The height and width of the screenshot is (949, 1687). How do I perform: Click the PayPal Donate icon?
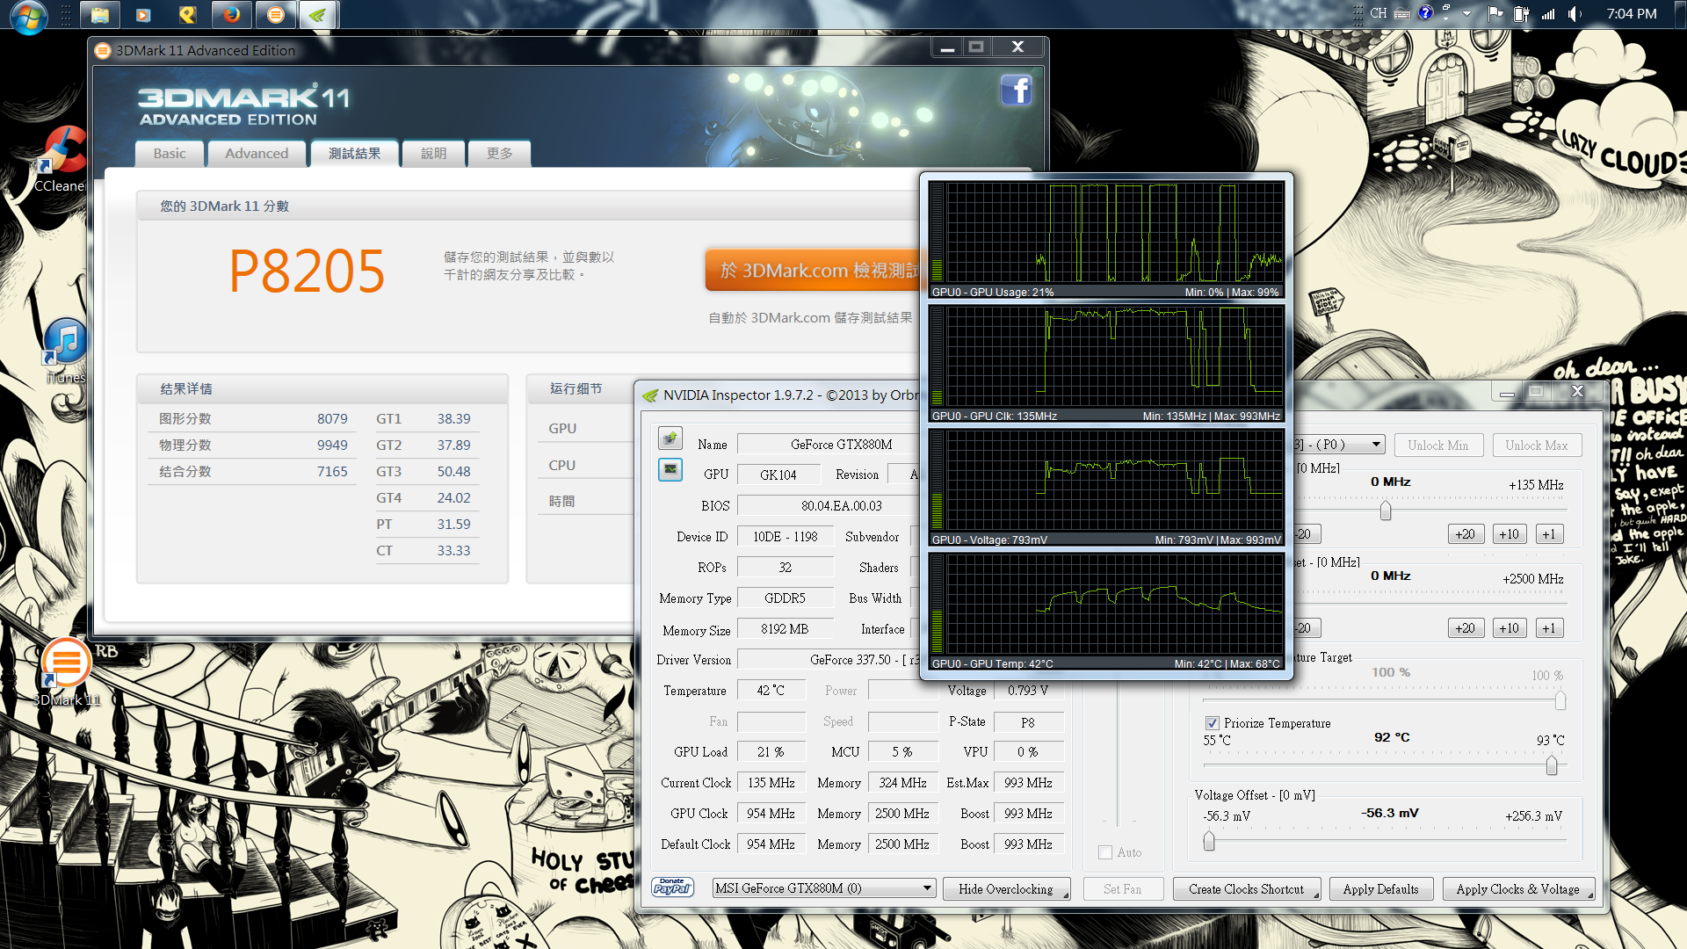point(673,887)
